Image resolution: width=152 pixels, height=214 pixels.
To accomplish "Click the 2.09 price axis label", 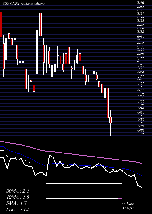I will [x=140, y=50].
